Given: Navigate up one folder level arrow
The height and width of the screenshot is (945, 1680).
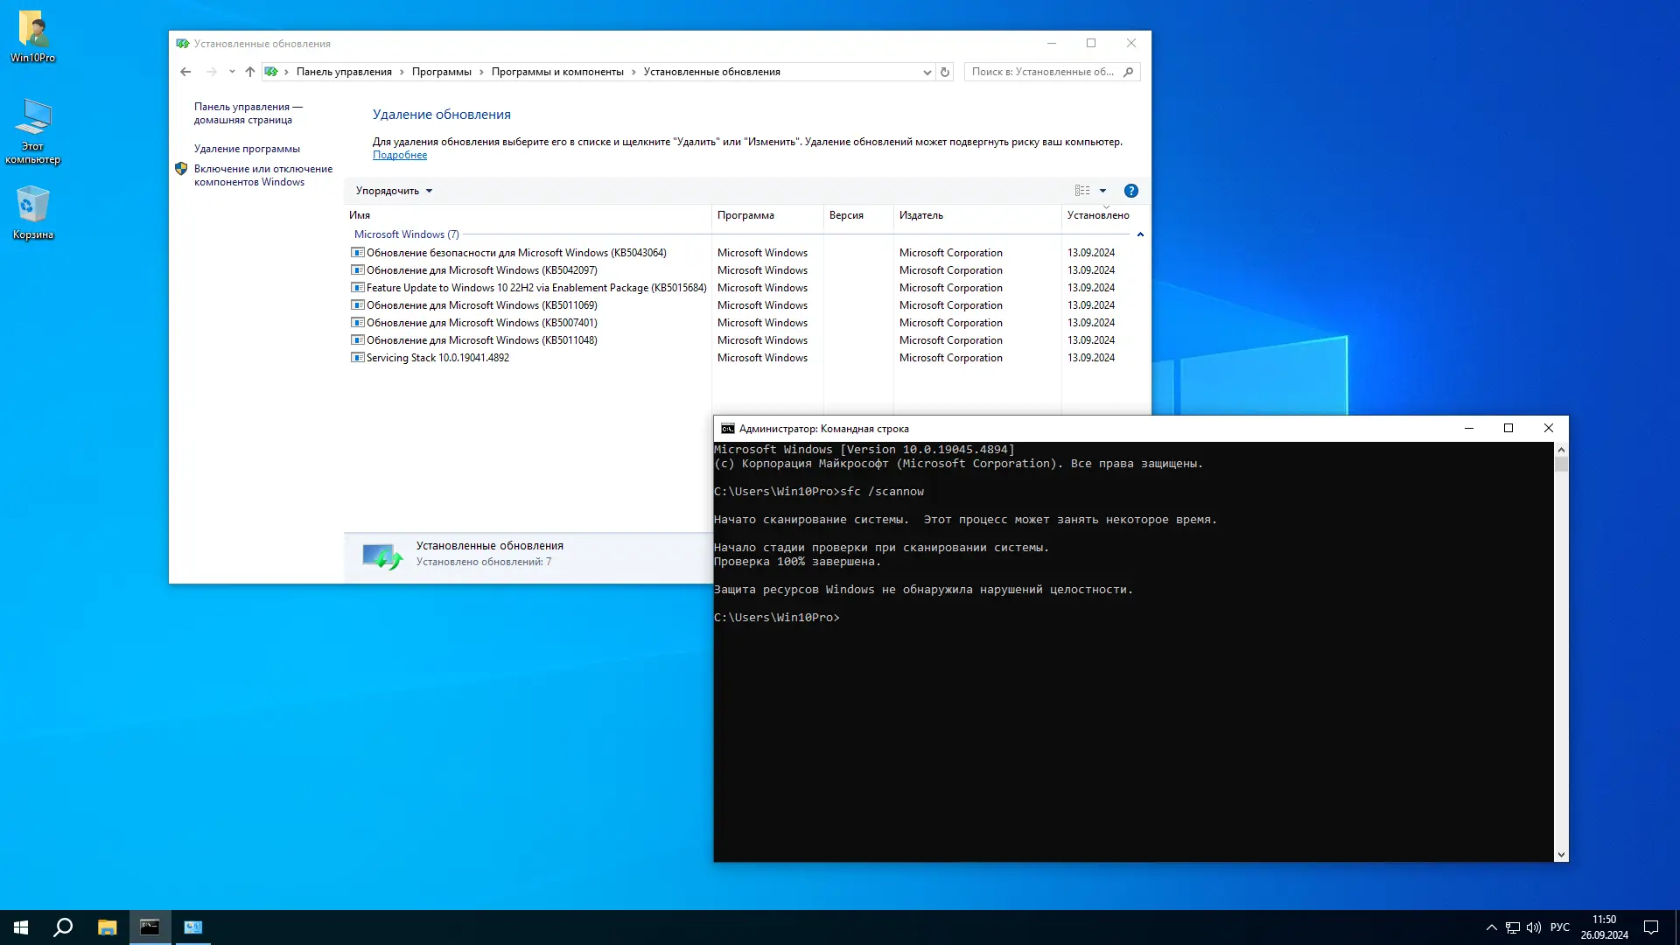Looking at the screenshot, I should click(x=250, y=72).
